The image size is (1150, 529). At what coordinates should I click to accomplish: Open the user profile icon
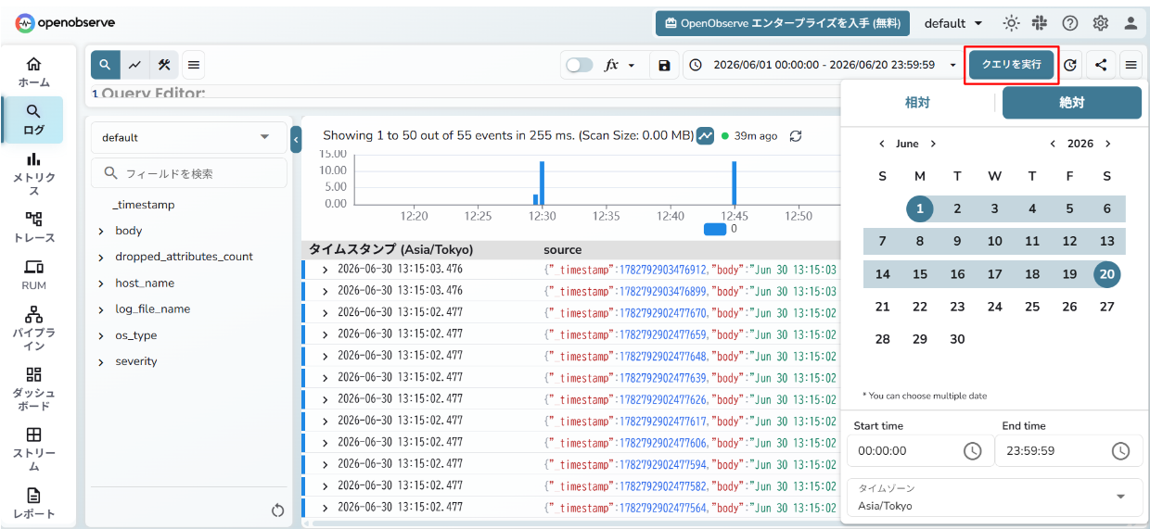(x=1131, y=23)
